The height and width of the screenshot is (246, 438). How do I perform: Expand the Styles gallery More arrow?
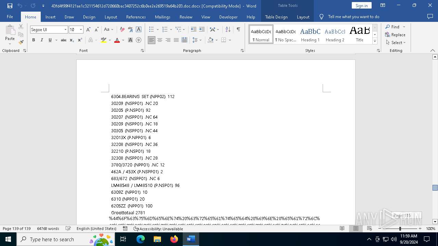[x=375, y=41]
